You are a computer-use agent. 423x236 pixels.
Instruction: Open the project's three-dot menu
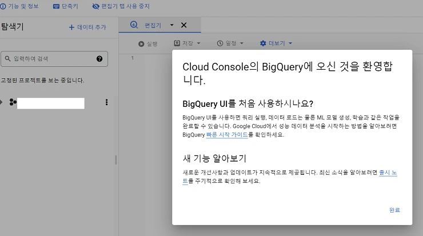coord(106,102)
